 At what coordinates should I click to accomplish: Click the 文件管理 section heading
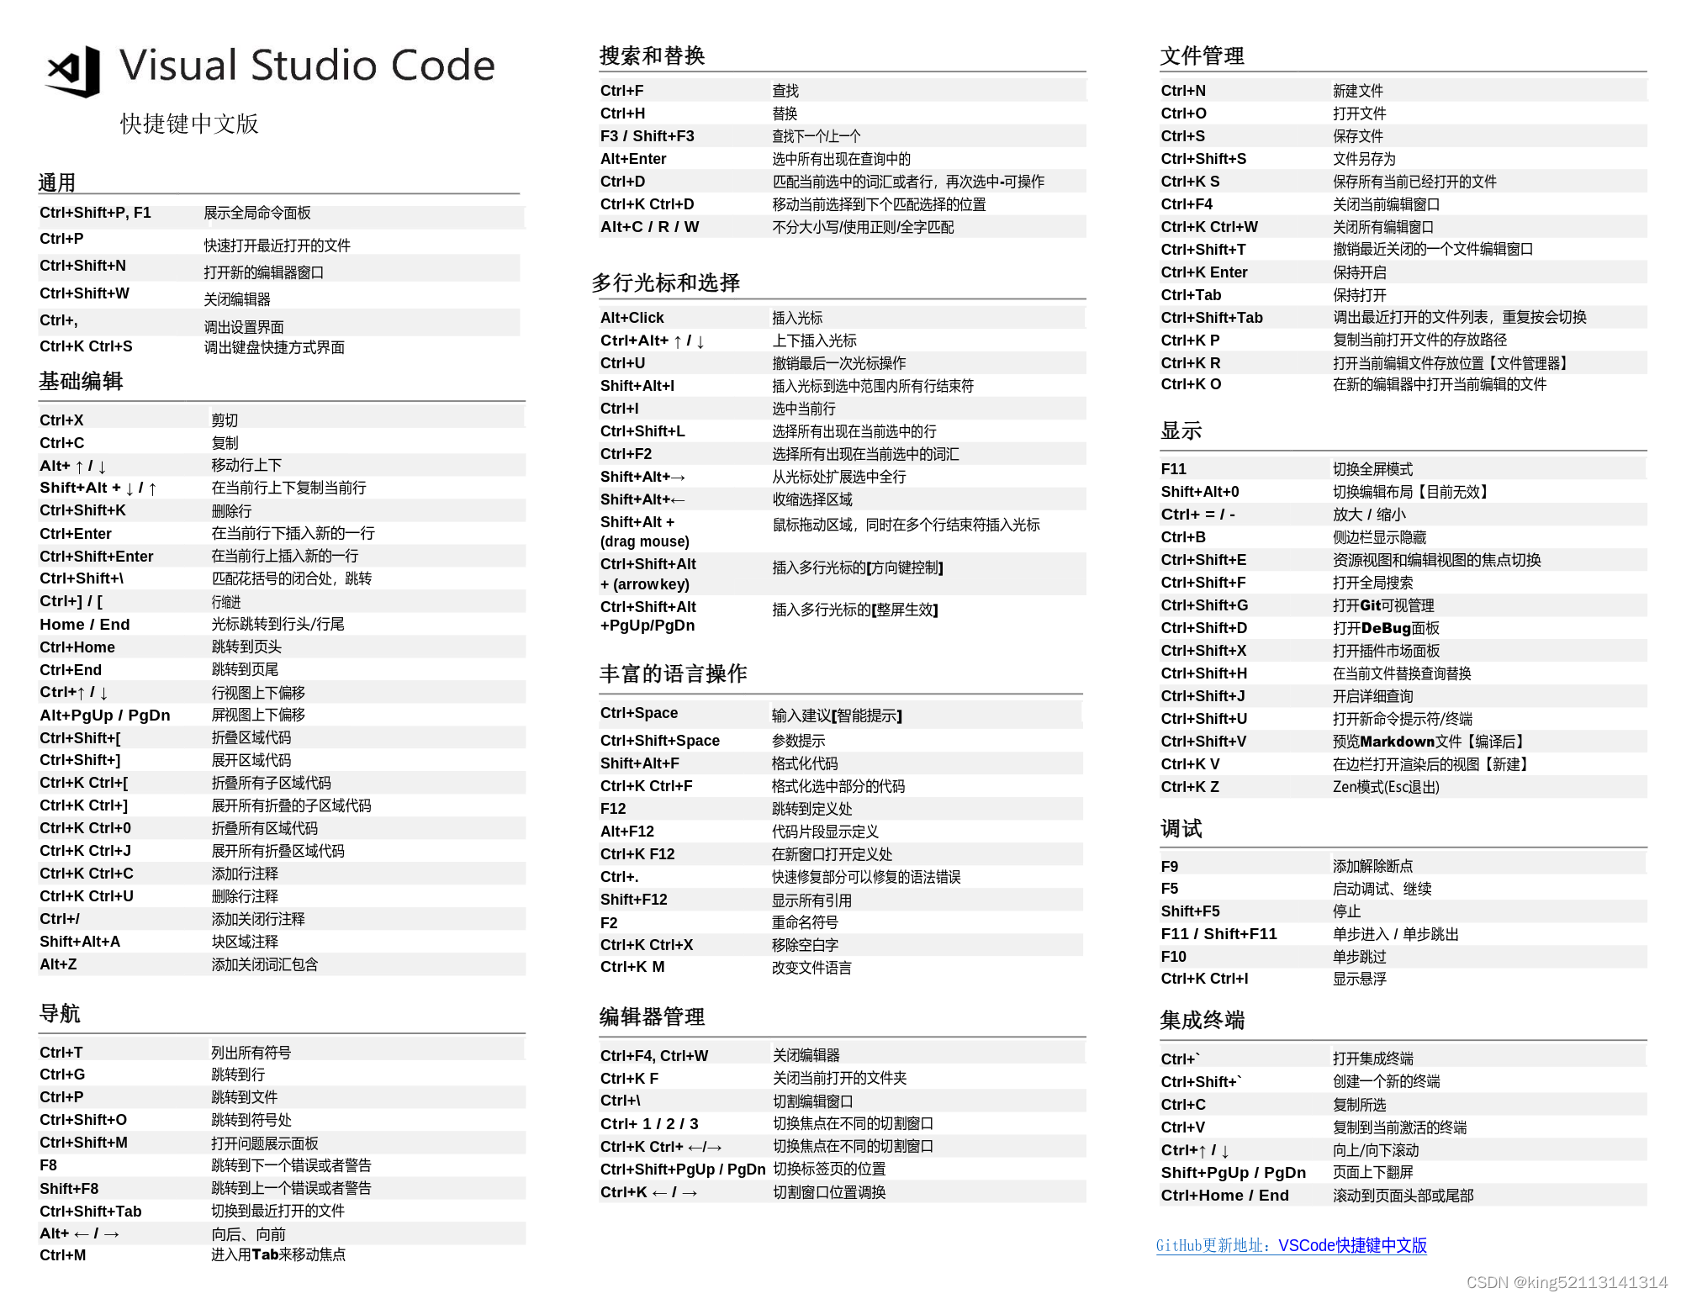tap(1202, 56)
